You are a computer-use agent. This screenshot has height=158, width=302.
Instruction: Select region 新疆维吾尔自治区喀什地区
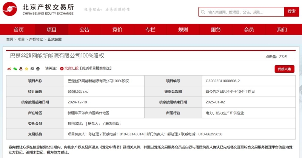[x=88, y=113]
